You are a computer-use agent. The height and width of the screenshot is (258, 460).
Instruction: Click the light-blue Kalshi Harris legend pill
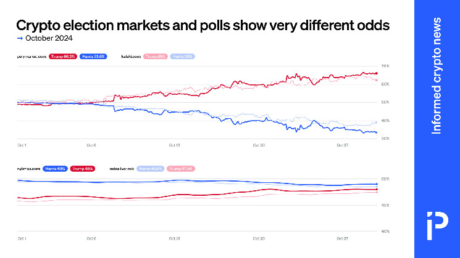point(183,56)
